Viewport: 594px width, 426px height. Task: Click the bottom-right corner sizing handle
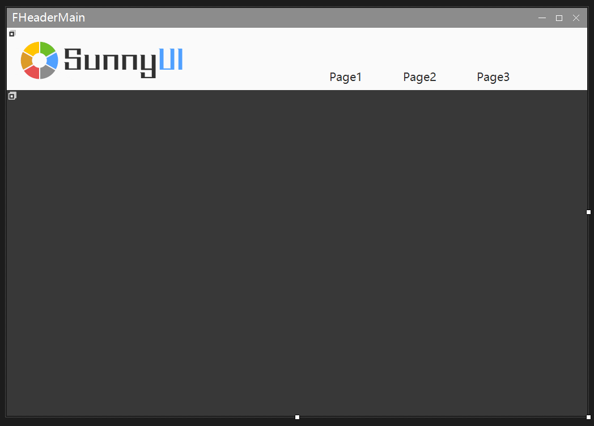(588, 417)
